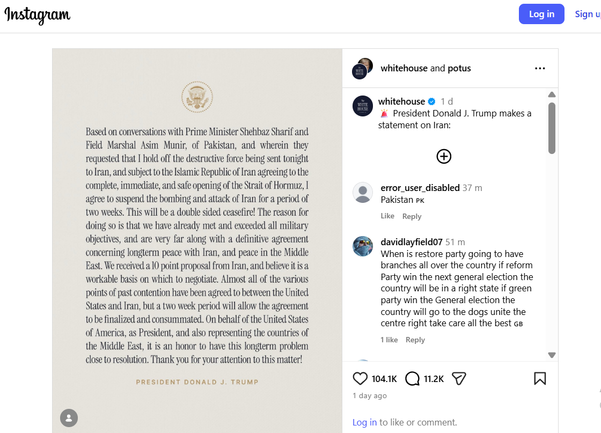Open comments via speech bubble icon
Screen dimensions: 601x433
click(412, 379)
